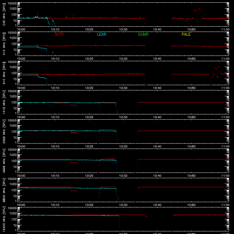Click 10:30 tick under the 245 MHz panel
Image resolution: width=234 pixels, height=234 pixels.
point(123,30)
